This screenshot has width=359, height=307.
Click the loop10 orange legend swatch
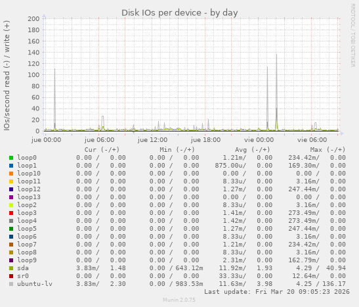[x=11, y=174]
